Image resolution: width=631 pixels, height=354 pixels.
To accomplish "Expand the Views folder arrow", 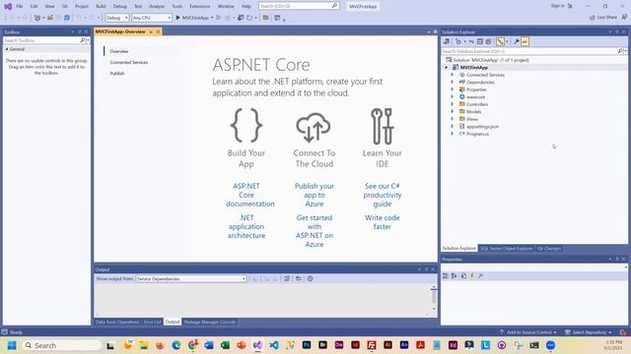I will coord(453,119).
